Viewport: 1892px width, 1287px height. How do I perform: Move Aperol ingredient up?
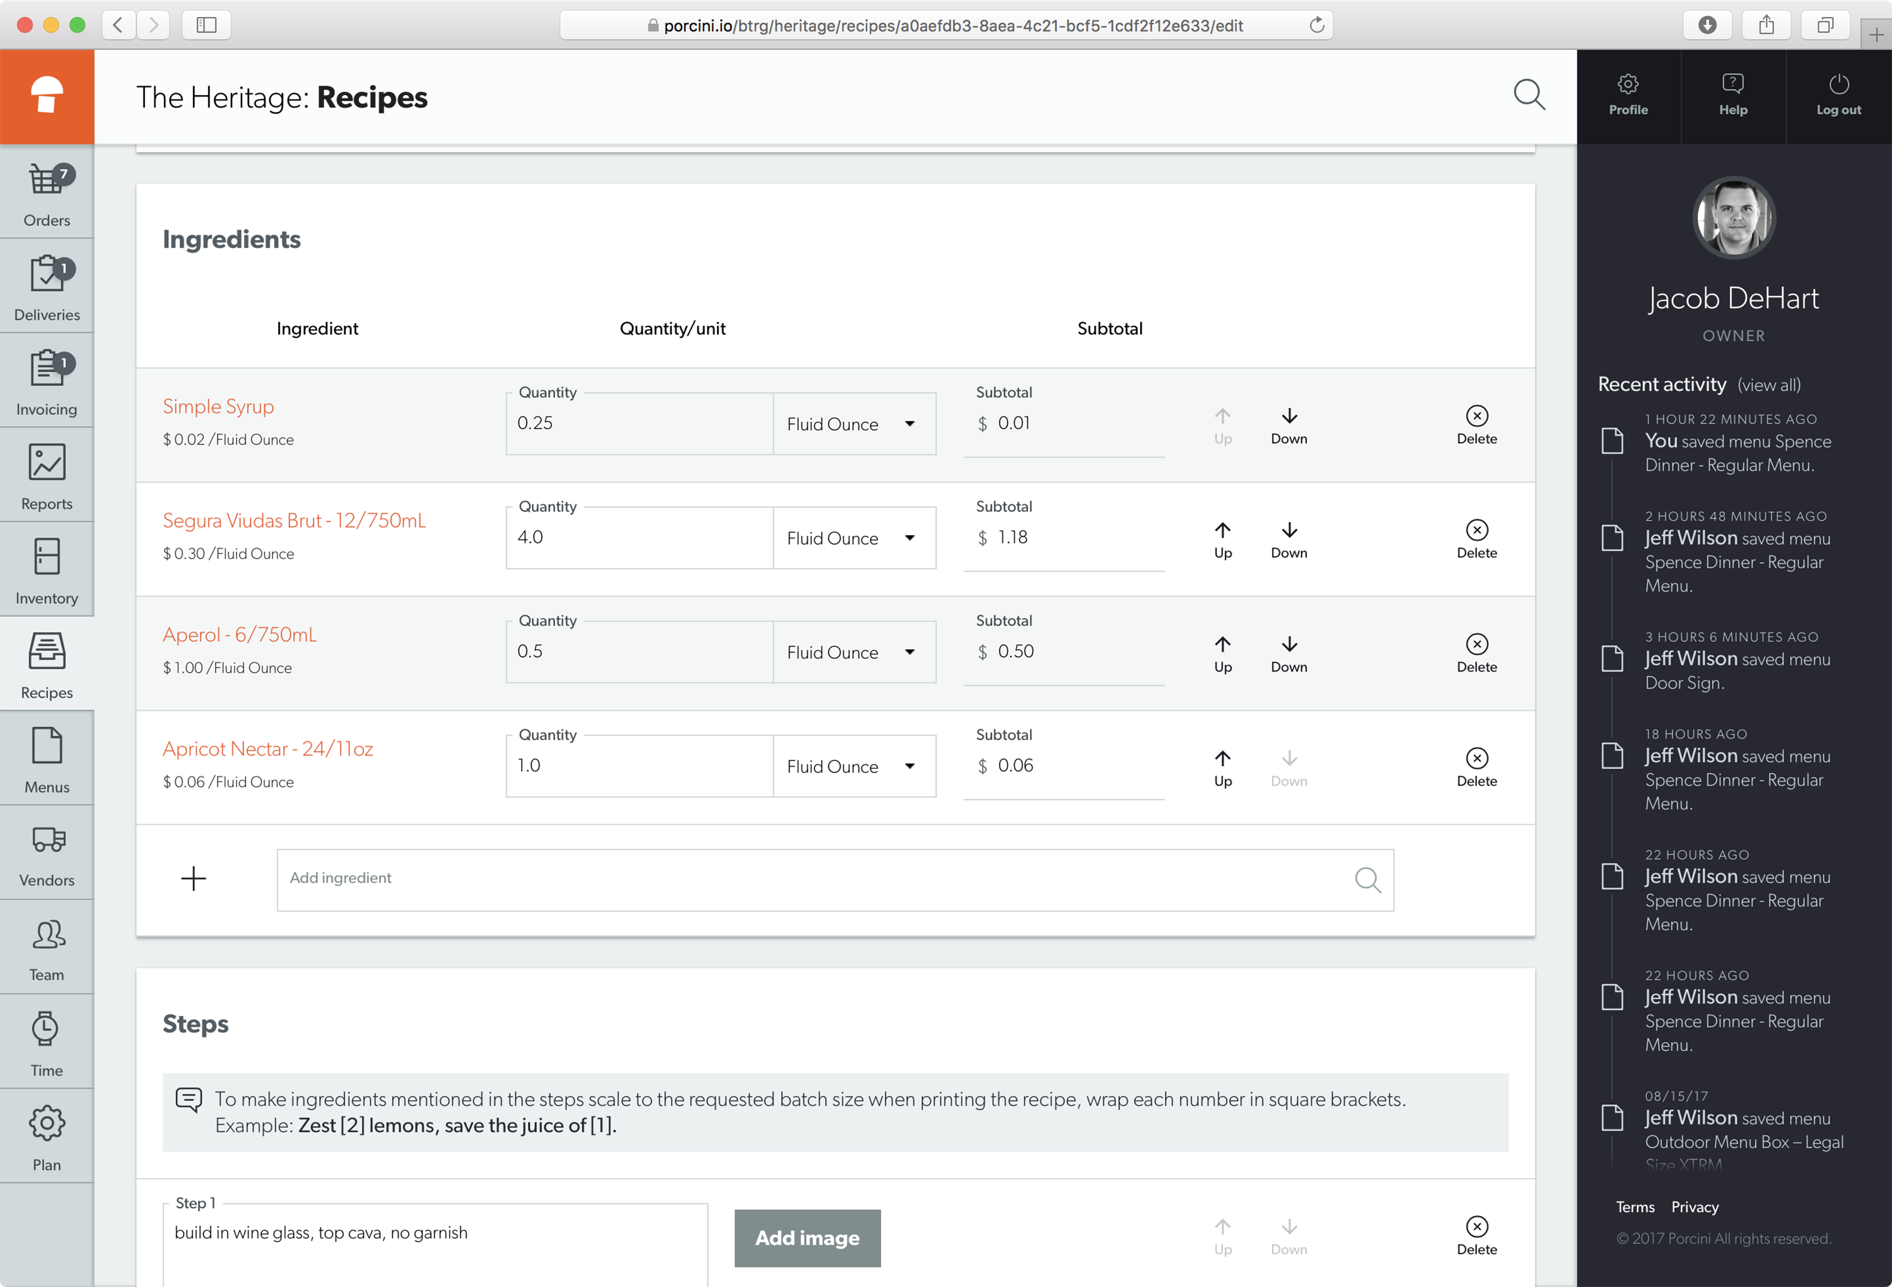(1222, 653)
